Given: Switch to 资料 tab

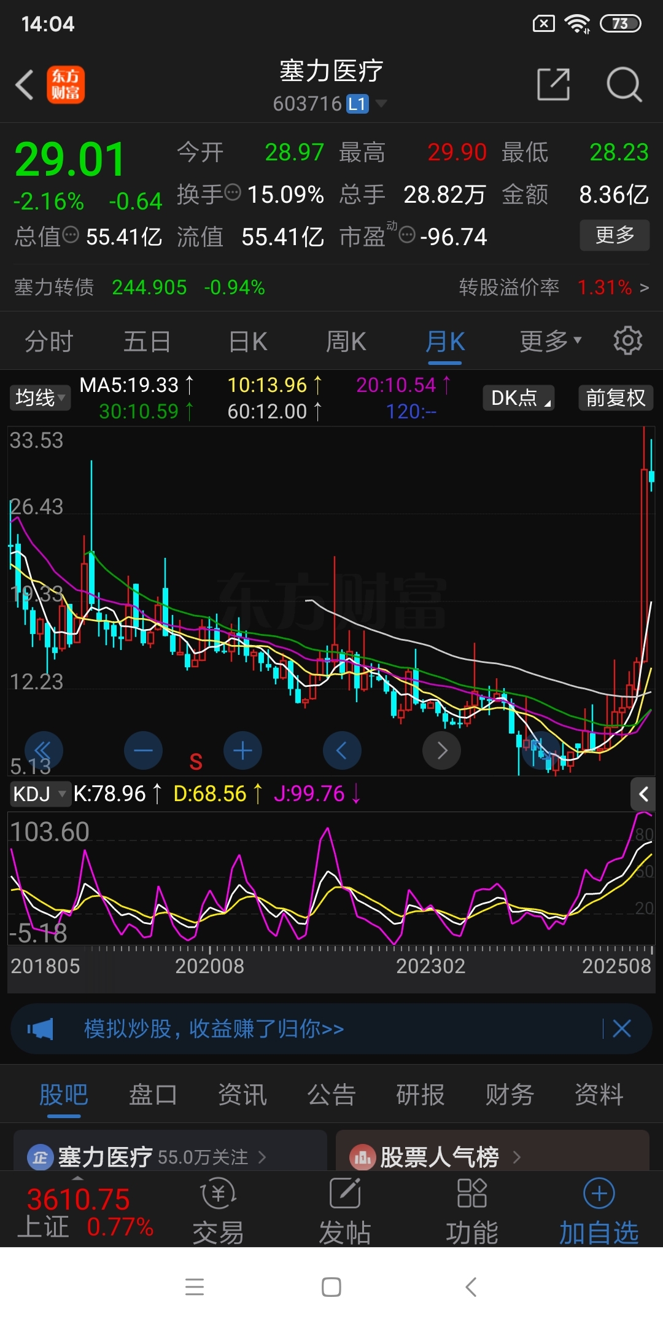Looking at the screenshot, I should [599, 1095].
